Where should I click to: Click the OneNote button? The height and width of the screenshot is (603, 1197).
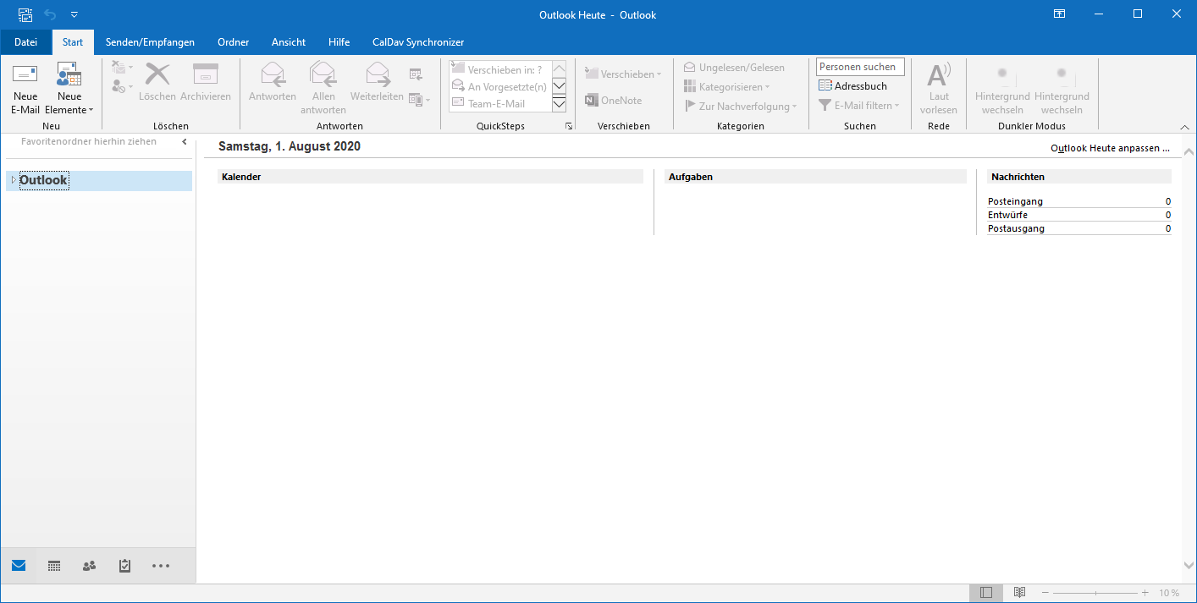click(614, 101)
